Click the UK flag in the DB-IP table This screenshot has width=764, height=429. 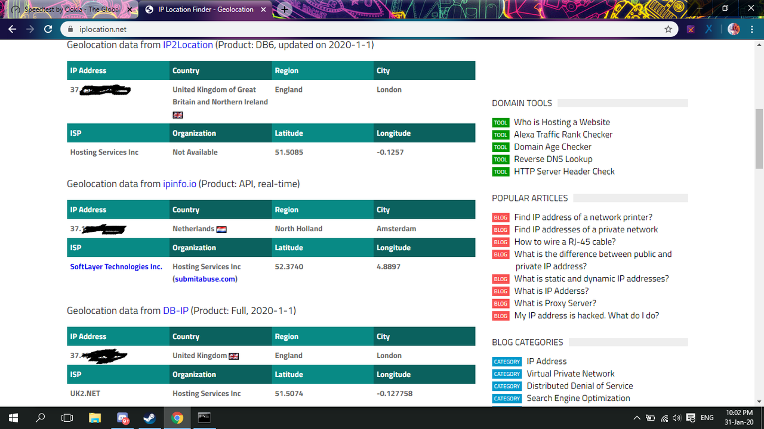coord(234,356)
